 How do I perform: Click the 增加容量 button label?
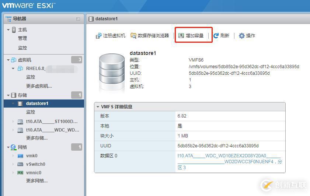(195, 36)
